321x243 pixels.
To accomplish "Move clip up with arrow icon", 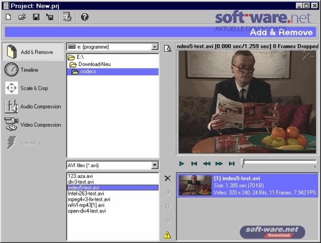I will (168, 192).
